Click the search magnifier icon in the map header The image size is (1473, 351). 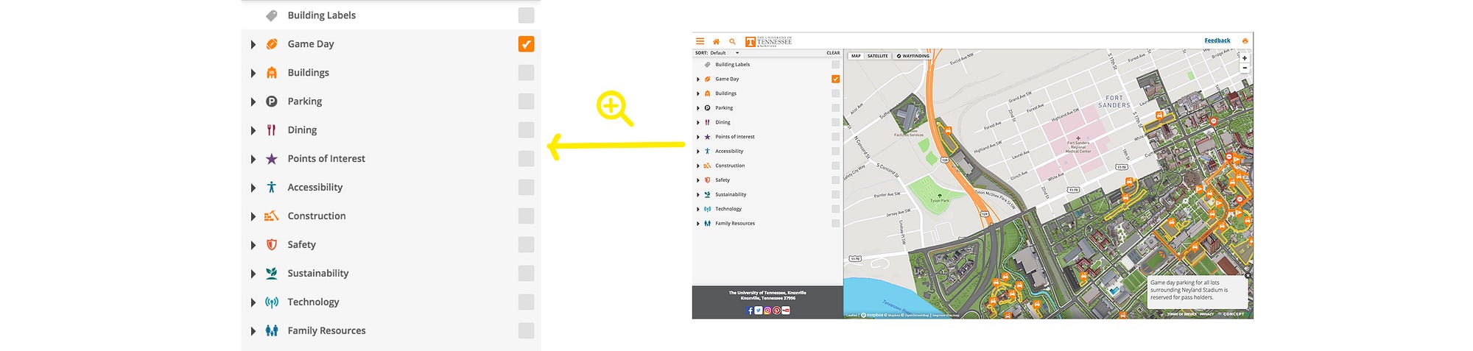click(732, 42)
